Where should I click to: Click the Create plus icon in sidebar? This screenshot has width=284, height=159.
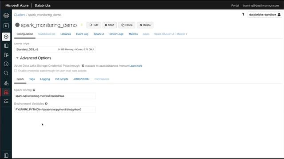coord(6,37)
